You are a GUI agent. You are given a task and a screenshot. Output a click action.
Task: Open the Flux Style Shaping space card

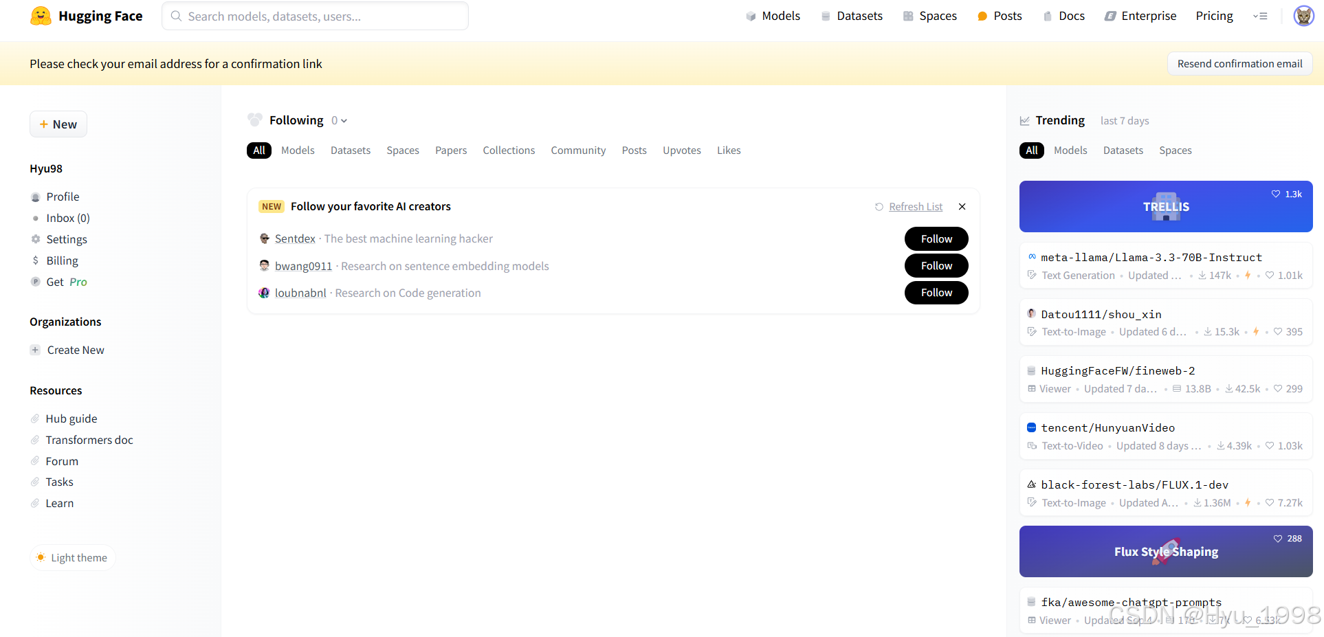coord(1166,551)
